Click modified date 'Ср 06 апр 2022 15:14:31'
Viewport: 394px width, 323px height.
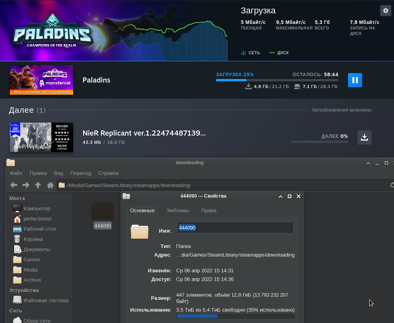tap(205, 271)
